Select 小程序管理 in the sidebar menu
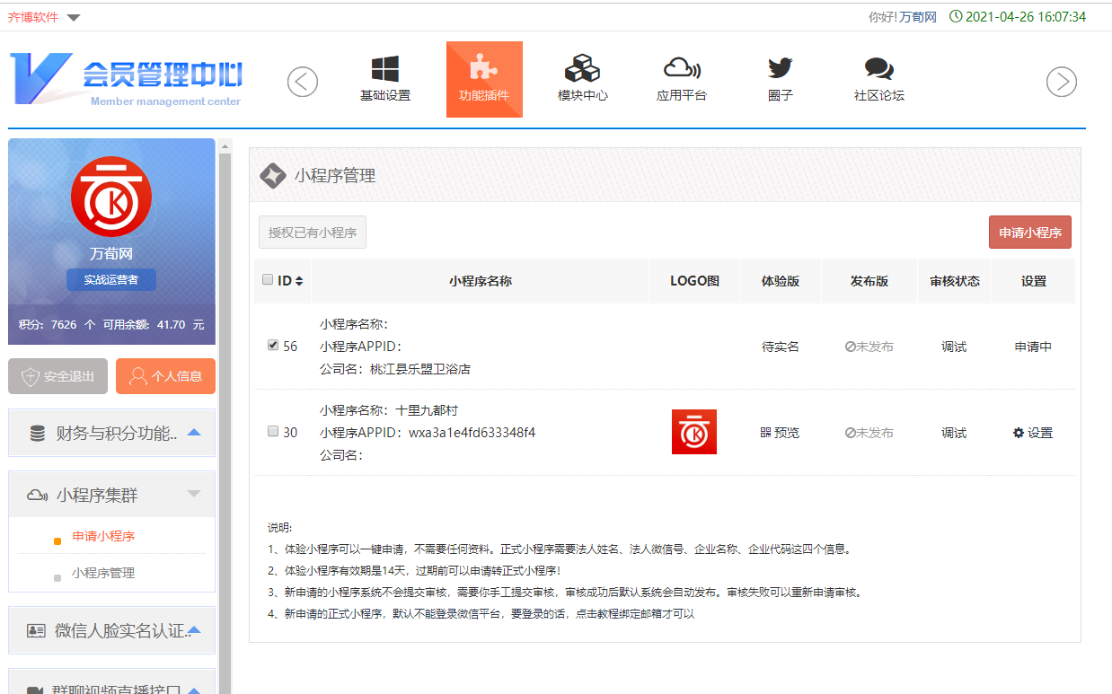 click(103, 573)
